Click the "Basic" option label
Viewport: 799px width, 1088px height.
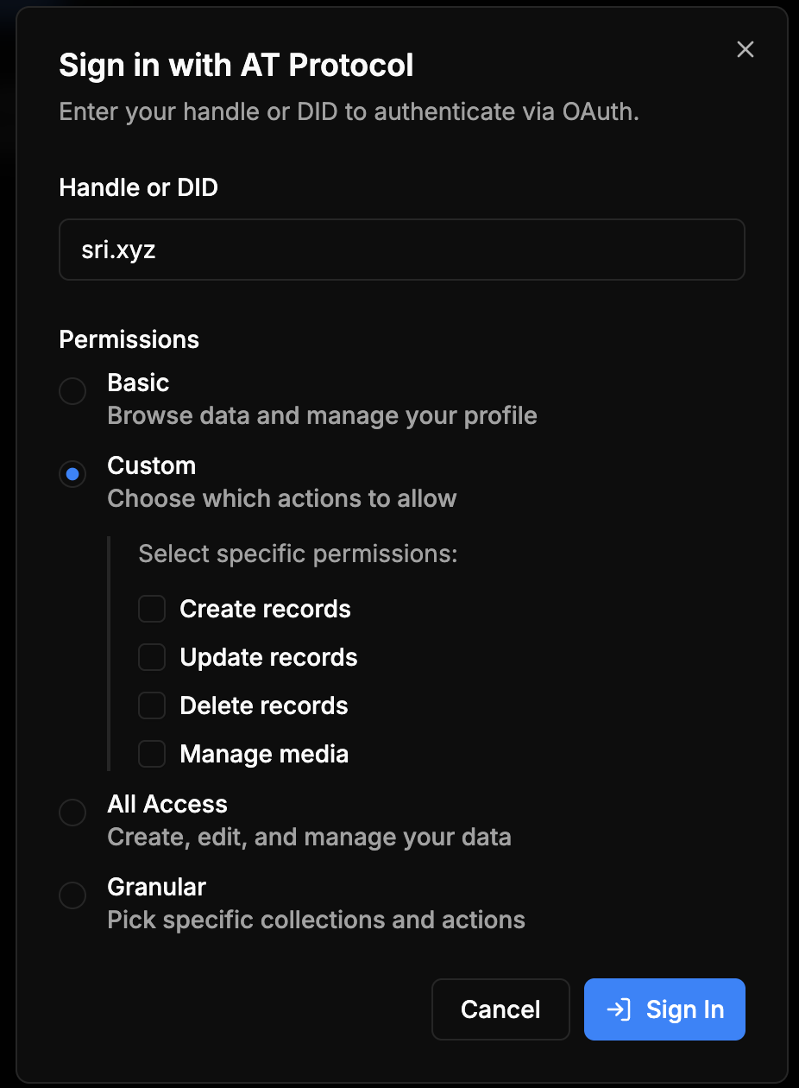138,383
